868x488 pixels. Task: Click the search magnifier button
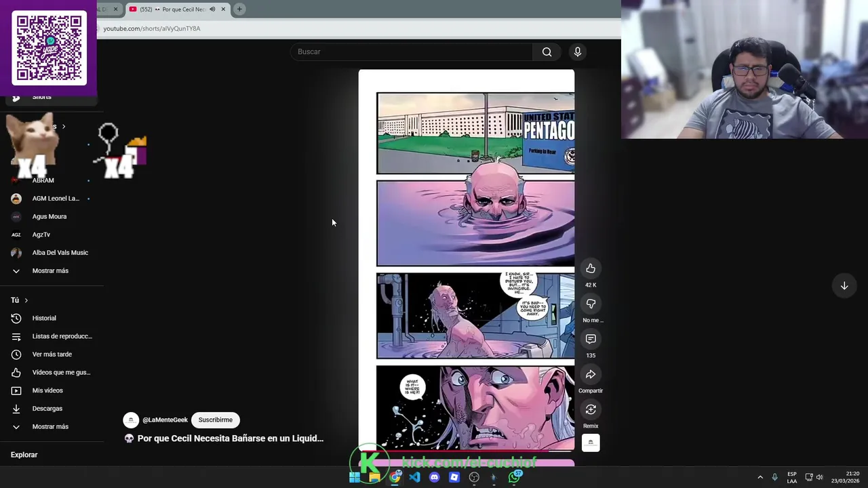(547, 52)
